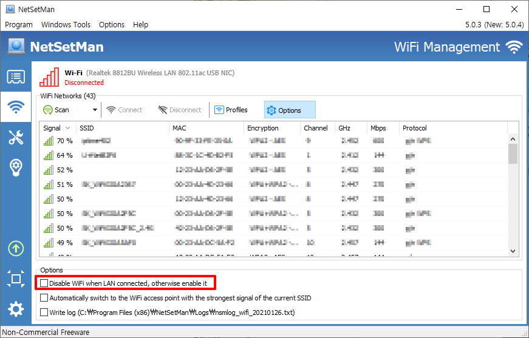Sort by the Channel column header
This screenshot has height=338, width=529.
[318, 128]
